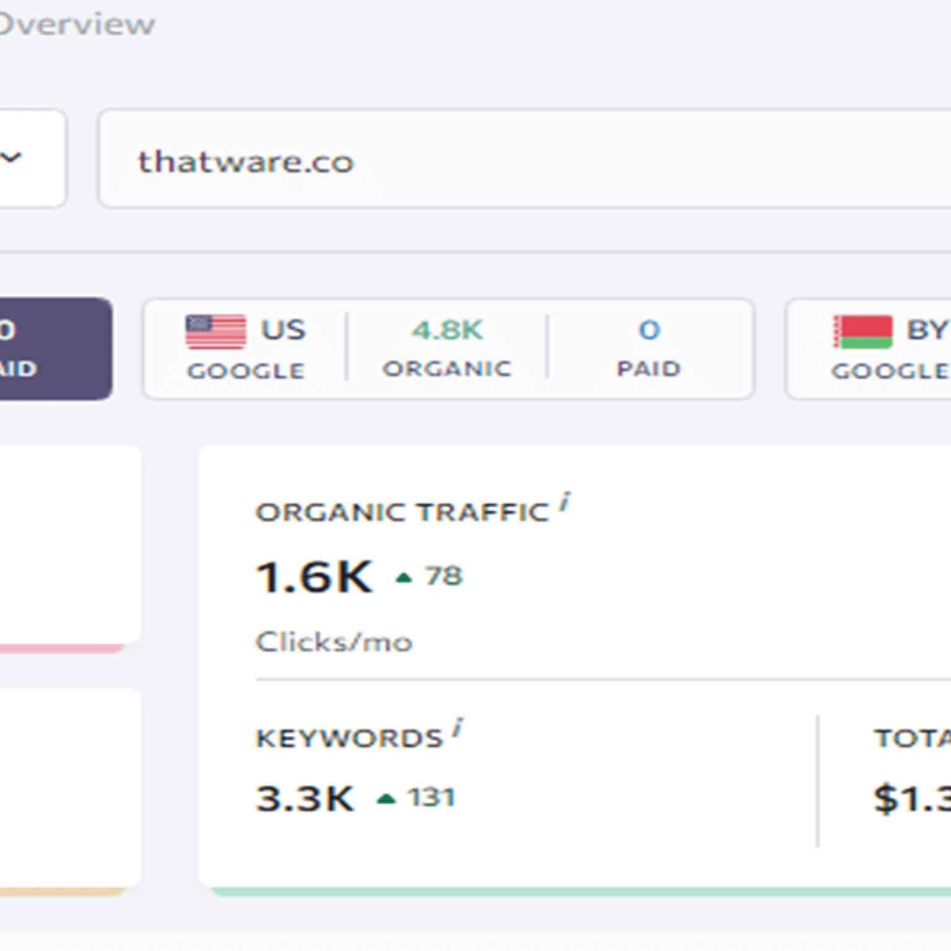Viewport: 951px width, 951px height.
Task: Click the green arrow beside 131
Action: tap(386, 799)
